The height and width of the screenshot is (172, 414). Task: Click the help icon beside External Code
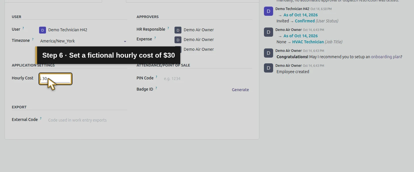point(41,118)
